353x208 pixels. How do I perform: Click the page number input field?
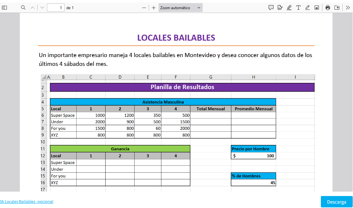(55, 8)
